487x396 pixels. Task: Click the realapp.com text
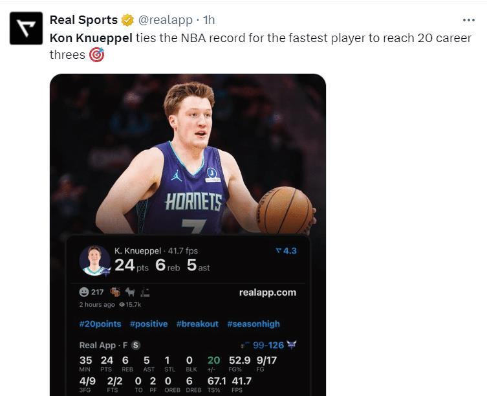click(267, 292)
